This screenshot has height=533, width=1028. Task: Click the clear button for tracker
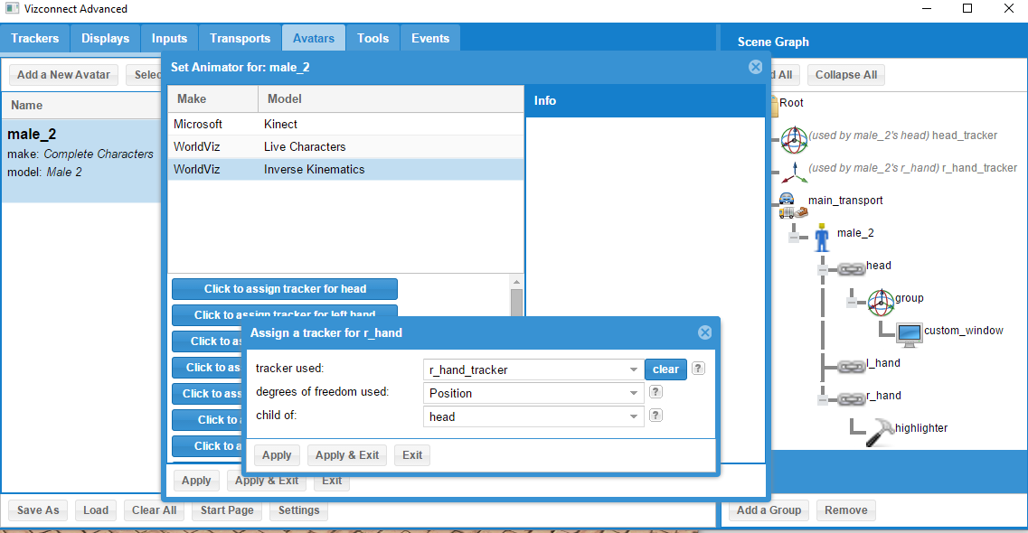point(665,369)
